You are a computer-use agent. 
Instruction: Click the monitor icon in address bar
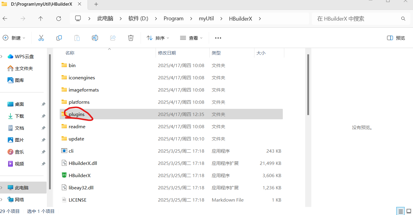(x=78, y=18)
